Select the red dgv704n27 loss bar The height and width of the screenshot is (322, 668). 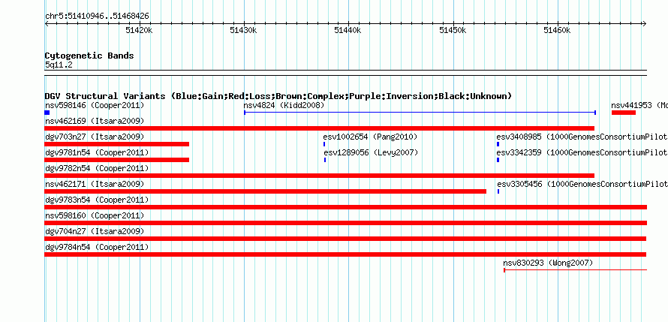pos(345,239)
